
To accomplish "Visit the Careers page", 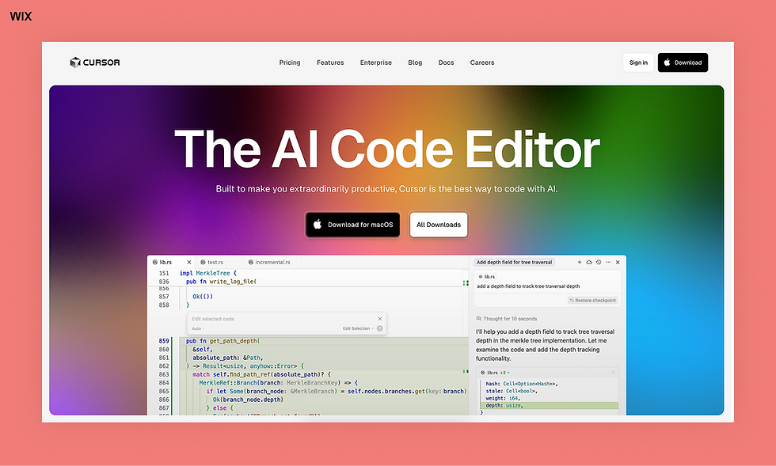I will 482,63.
